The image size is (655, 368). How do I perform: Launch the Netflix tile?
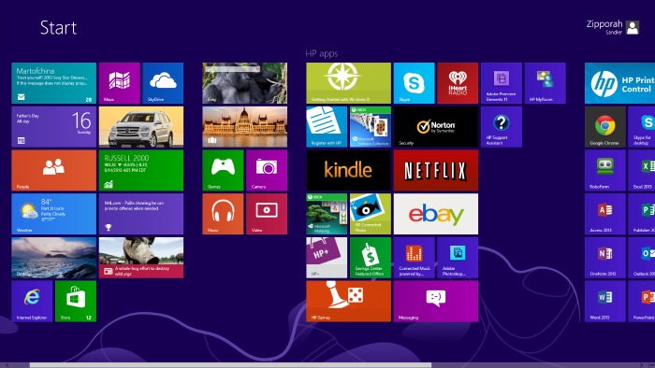tap(436, 170)
